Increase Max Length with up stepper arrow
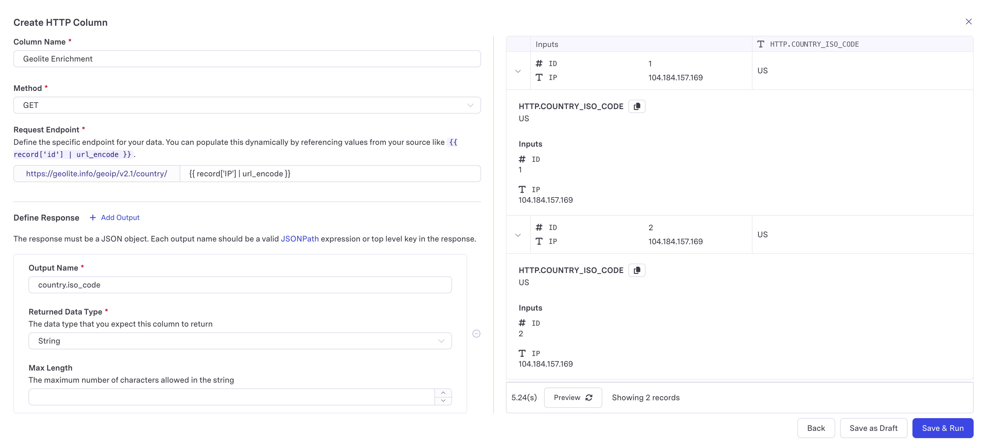 [x=443, y=393]
